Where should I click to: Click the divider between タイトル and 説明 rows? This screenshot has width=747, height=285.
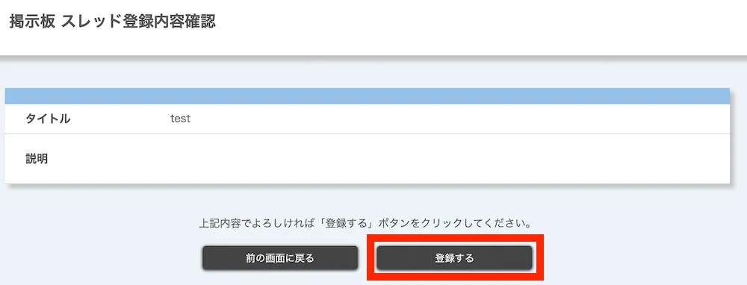point(368,134)
